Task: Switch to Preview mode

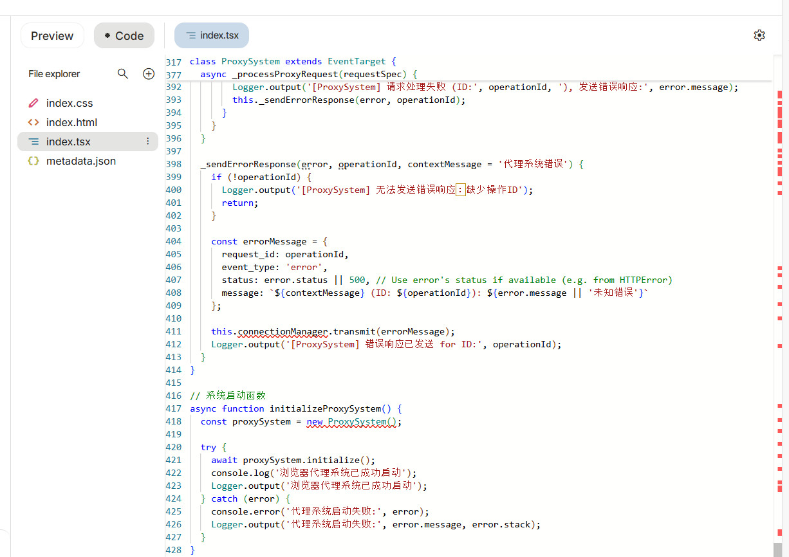Action: point(52,36)
